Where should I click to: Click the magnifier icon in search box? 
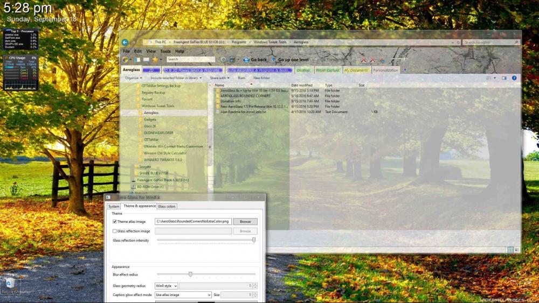(516, 42)
